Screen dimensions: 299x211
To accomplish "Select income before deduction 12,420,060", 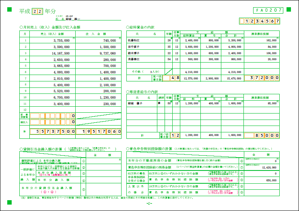I will [x=269, y=167].
